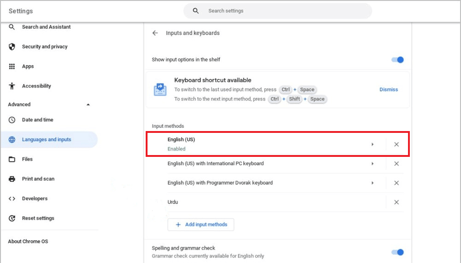461x263 pixels.
Task: Toggle Spelling and grammar check switch
Action: pos(397,252)
